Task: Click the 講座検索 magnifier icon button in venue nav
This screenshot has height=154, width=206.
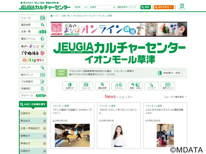Action: [x=102, y=86]
